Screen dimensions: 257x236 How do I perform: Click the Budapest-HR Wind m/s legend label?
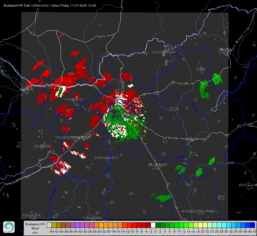point(35,228)
